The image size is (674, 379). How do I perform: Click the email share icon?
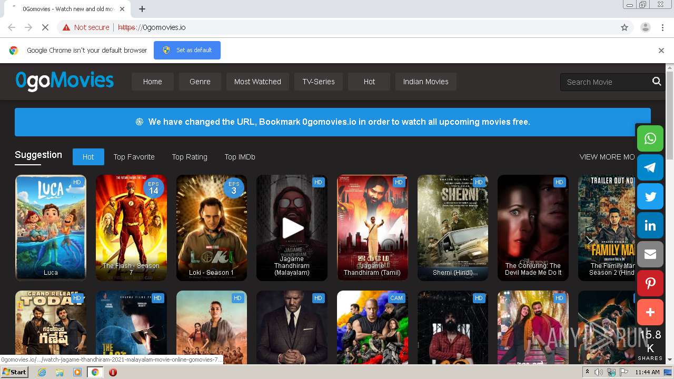point(650,254)
